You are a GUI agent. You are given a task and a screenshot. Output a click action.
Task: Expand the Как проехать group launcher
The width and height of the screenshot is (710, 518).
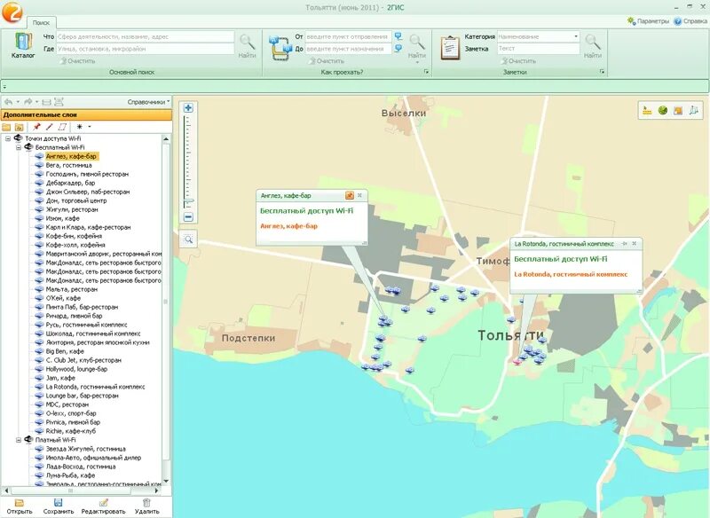point(426,72)
